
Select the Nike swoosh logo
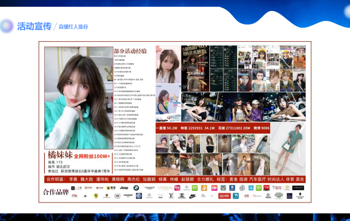point(193,196)
